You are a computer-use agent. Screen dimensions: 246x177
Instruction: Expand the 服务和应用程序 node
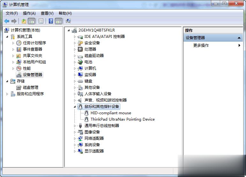click(7, 94)
